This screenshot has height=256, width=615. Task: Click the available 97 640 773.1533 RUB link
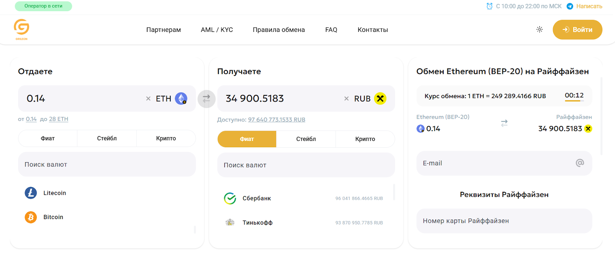click(x=276, y=120)
